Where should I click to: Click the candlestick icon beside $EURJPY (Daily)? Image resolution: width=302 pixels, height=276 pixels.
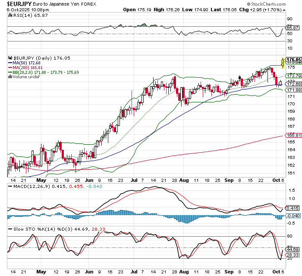coord(11,58)
